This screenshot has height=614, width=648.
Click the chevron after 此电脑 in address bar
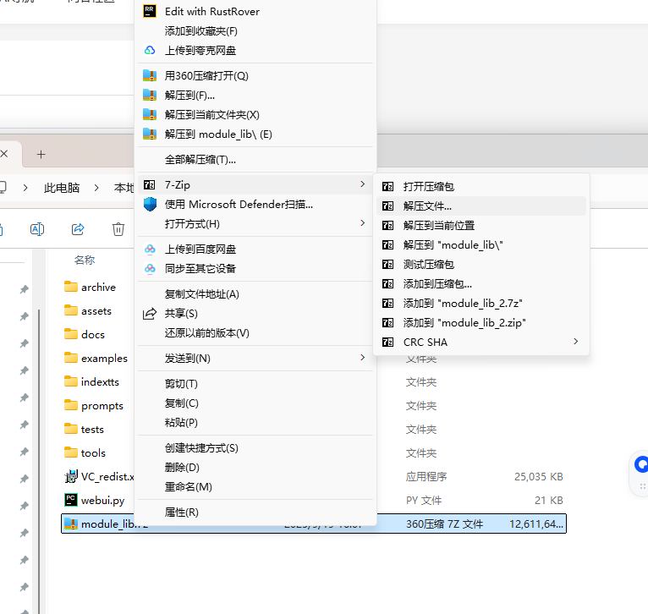click(x=97, y=188)
